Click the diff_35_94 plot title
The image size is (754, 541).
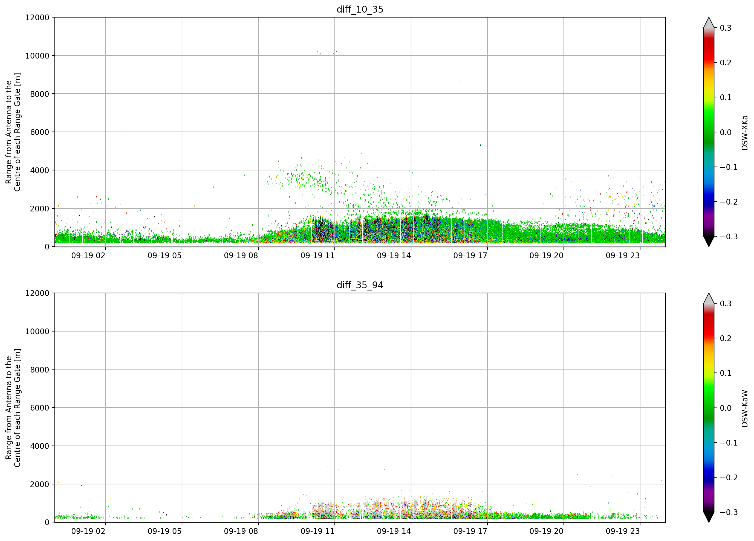click(360, 285)
